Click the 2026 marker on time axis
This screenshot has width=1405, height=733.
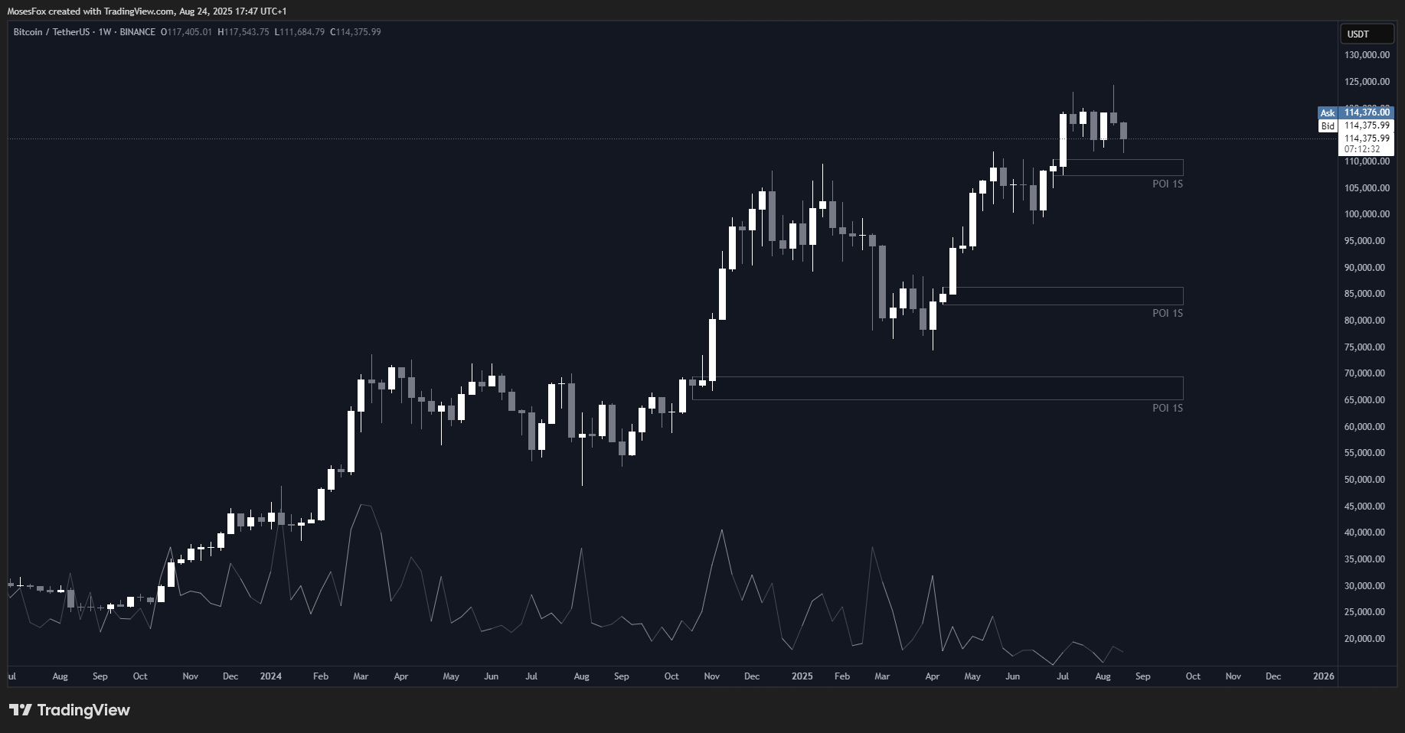[x=1323, y=676]
